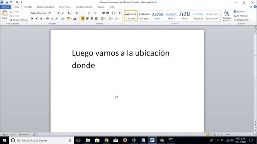
Task: Switch to the Referencias tab
Action: coord(65,7)
